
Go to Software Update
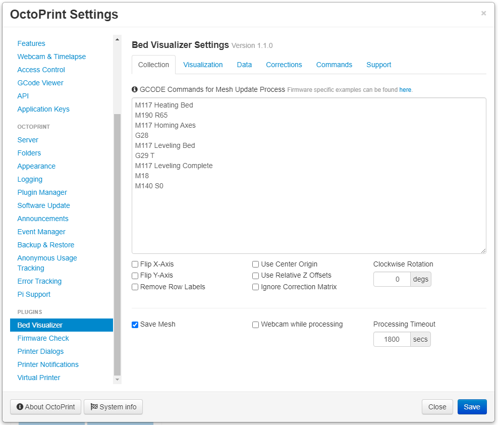(x=43, y=205)
